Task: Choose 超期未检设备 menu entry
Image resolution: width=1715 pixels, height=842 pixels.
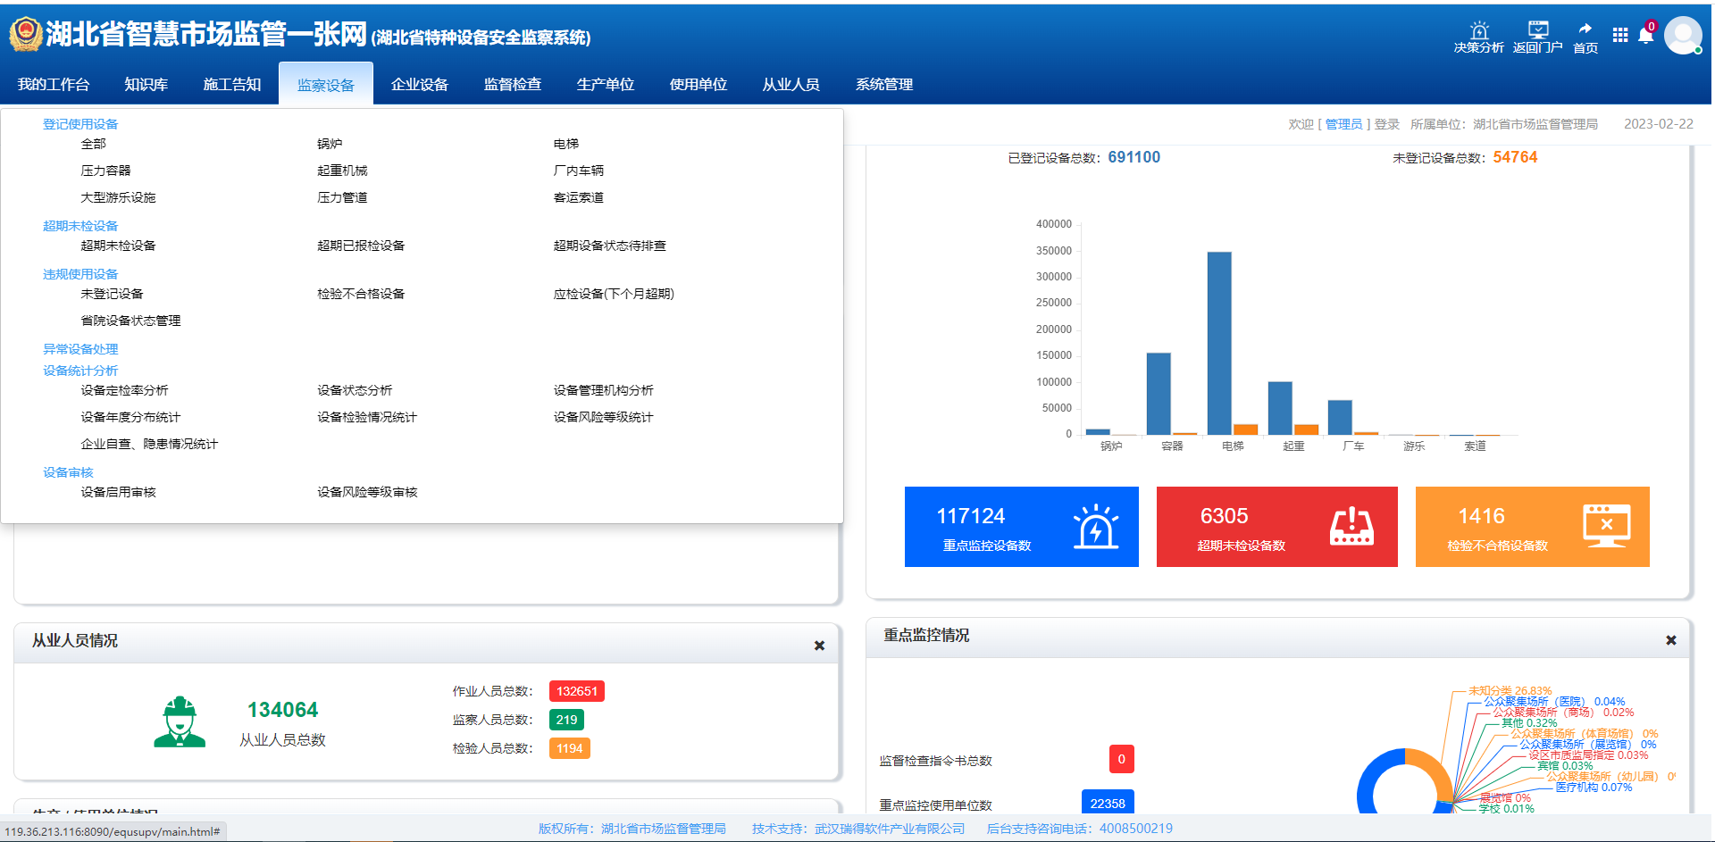Action: point(118,246)
